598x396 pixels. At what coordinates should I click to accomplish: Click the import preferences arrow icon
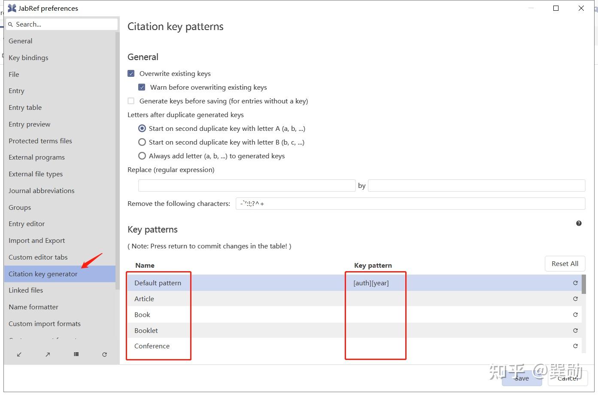pyautogui.click(x=19, y=354)
